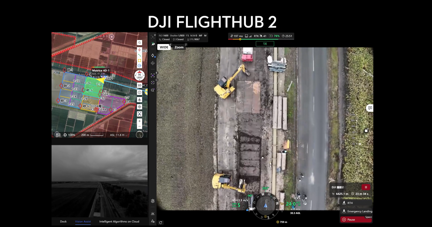Viewport: 432px width, 227px height.
Task: Open the Dock tab
Action: (x=63, y=222)
